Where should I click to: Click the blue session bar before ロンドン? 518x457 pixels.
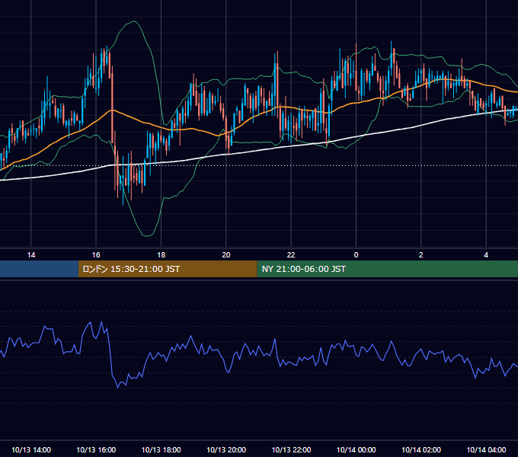(x=39, y=269)
